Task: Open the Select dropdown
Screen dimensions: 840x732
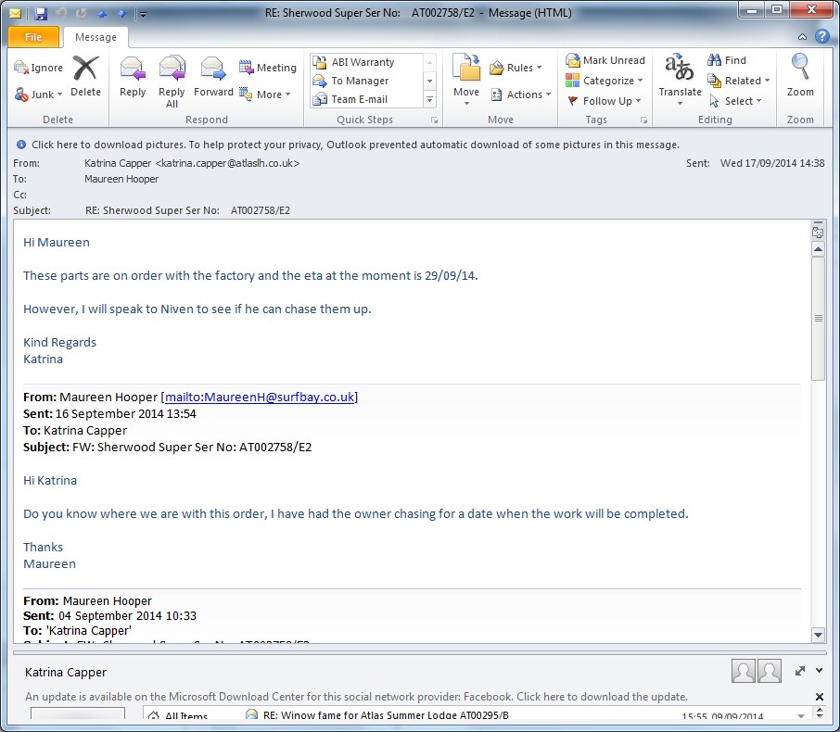Action: click(735, 101)
